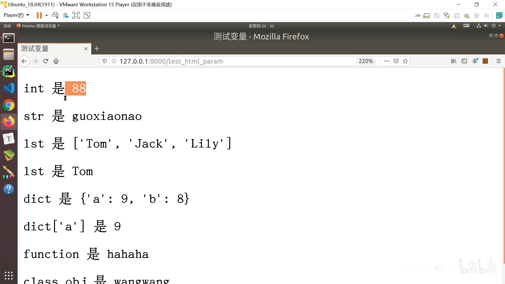Click the new tab plus button
The width and height of the screenshot is (505, 284).
pyautogui.click(x=97, y=49)
